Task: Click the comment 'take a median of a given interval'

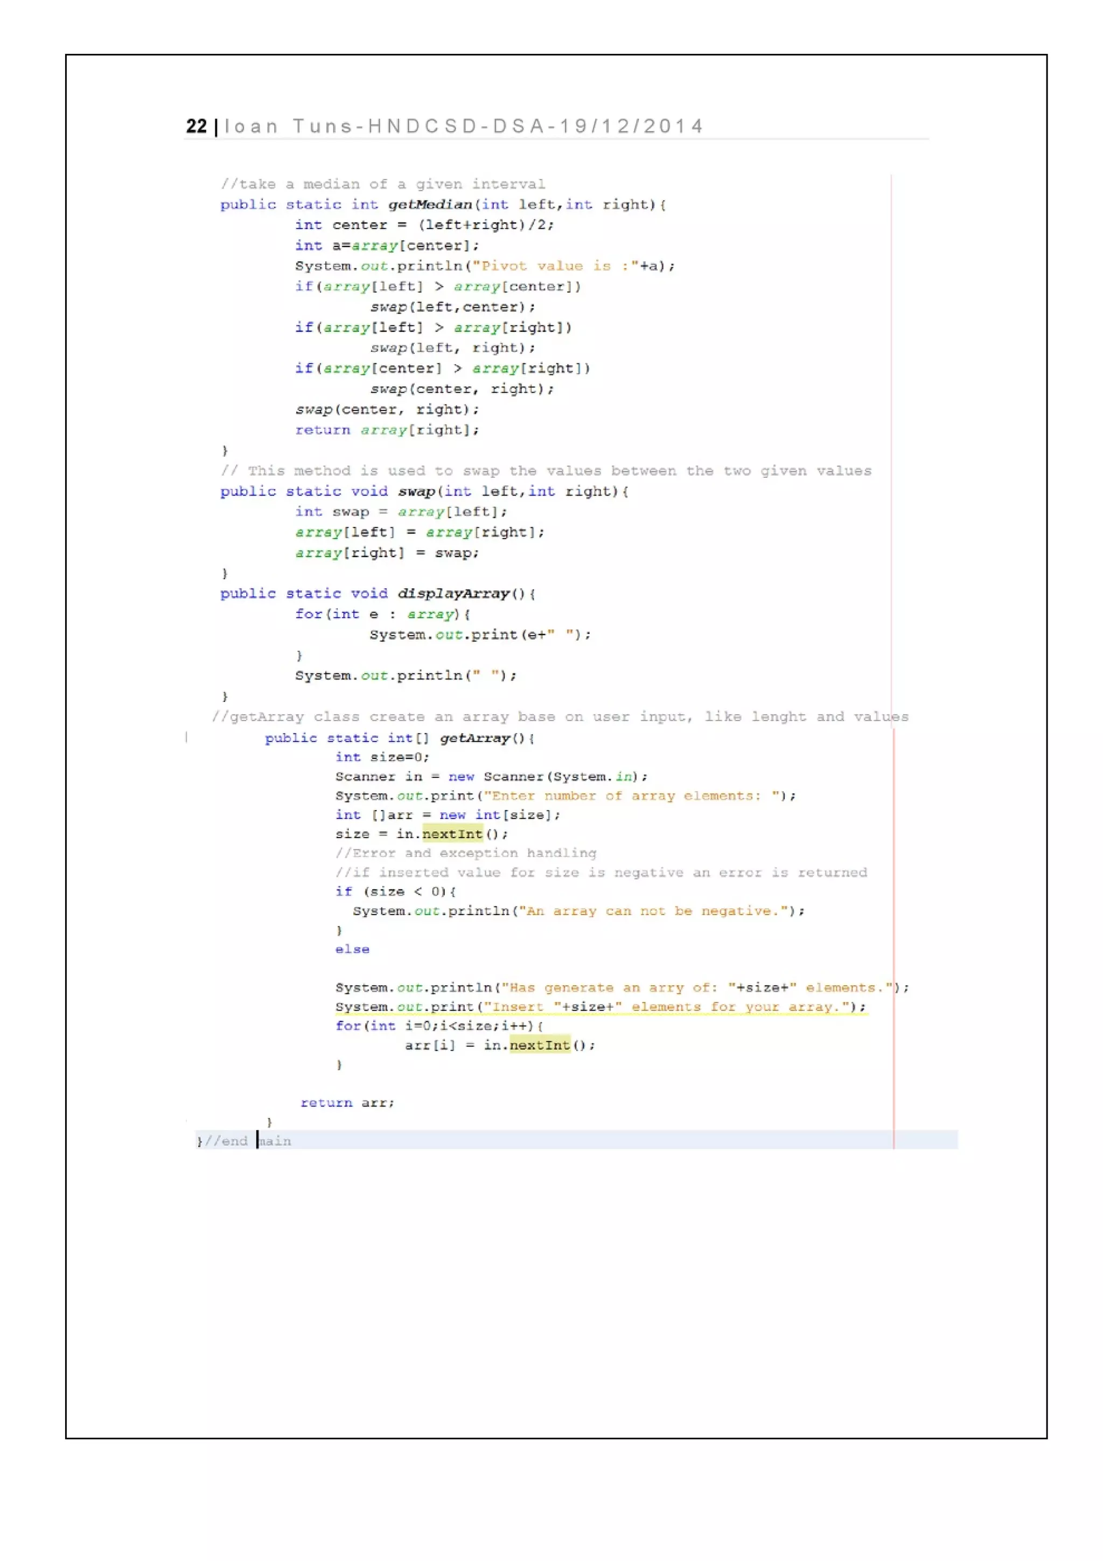Action: tap(382, 184)
